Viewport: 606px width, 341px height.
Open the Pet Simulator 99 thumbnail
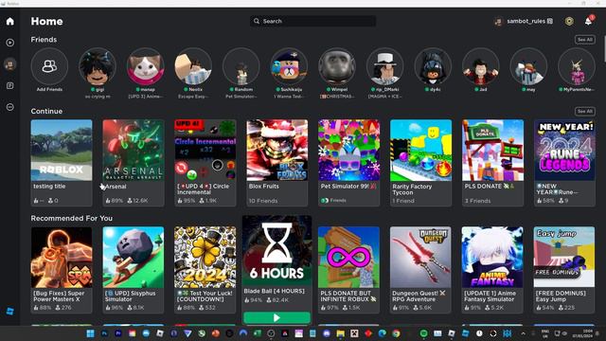click(x=349, y=150)
